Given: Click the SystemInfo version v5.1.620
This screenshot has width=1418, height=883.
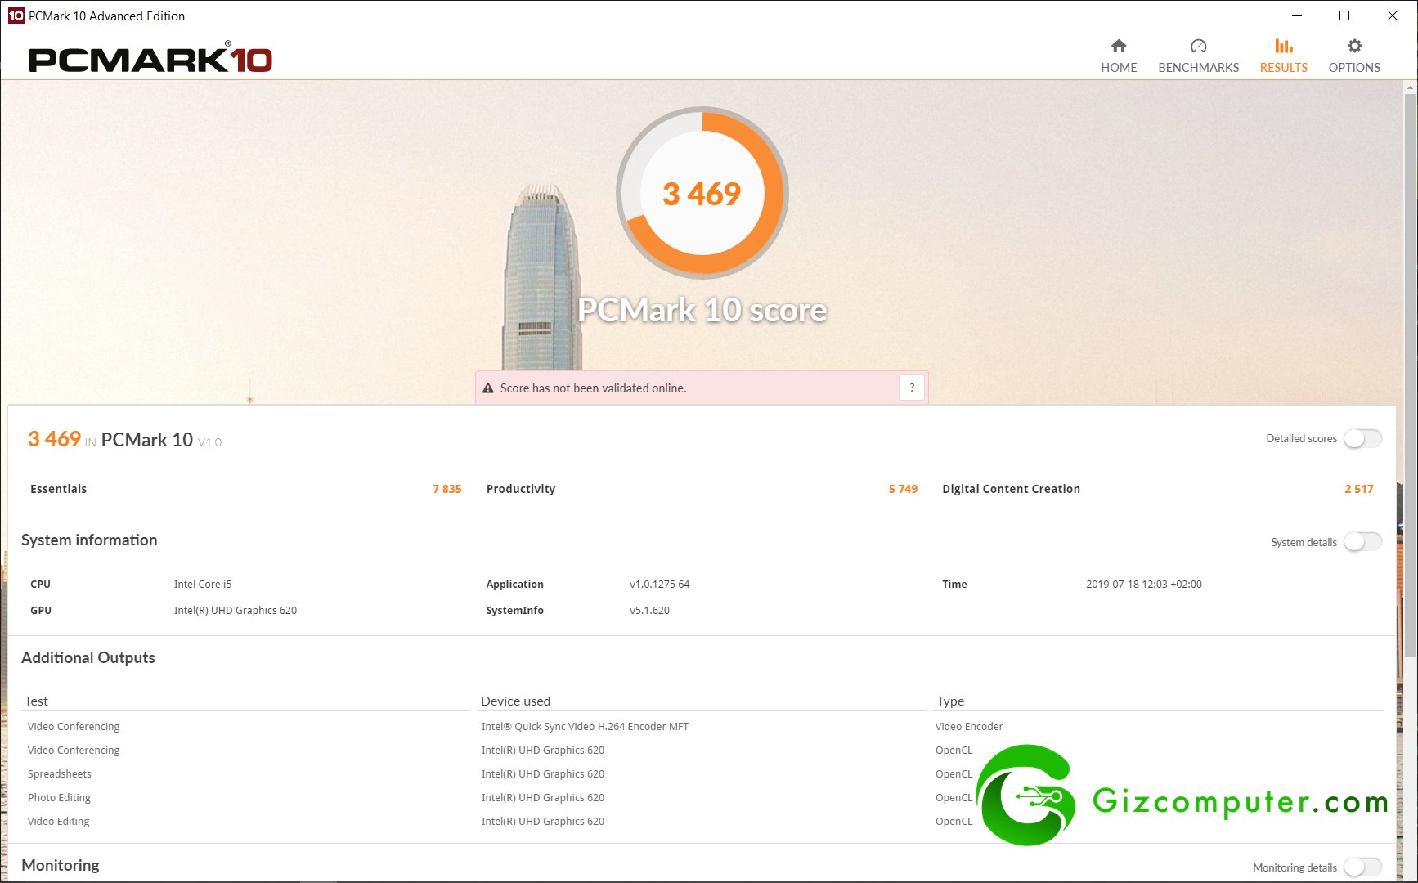Looking at the screenshot, I should pos(649,610).
